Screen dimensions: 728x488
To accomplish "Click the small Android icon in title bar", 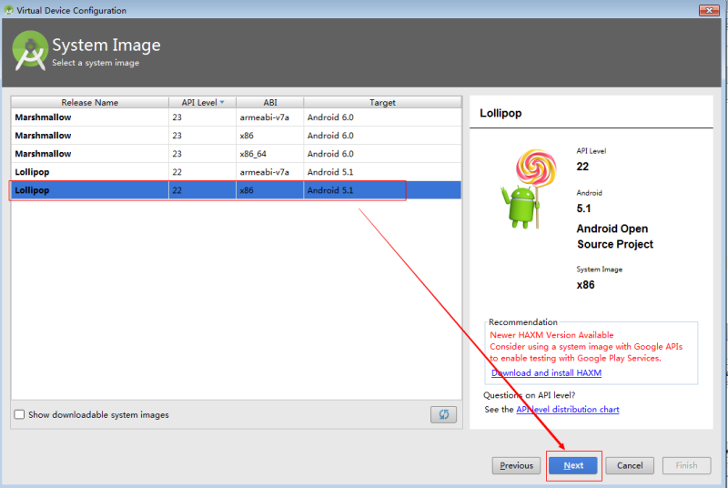I will pos(9,10).
